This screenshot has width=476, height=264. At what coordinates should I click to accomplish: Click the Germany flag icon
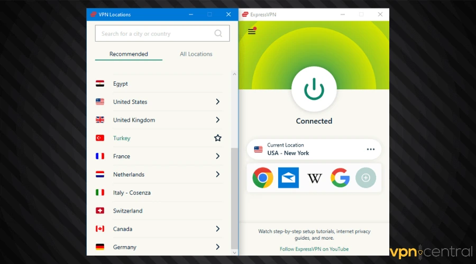(x=100, y=247)
